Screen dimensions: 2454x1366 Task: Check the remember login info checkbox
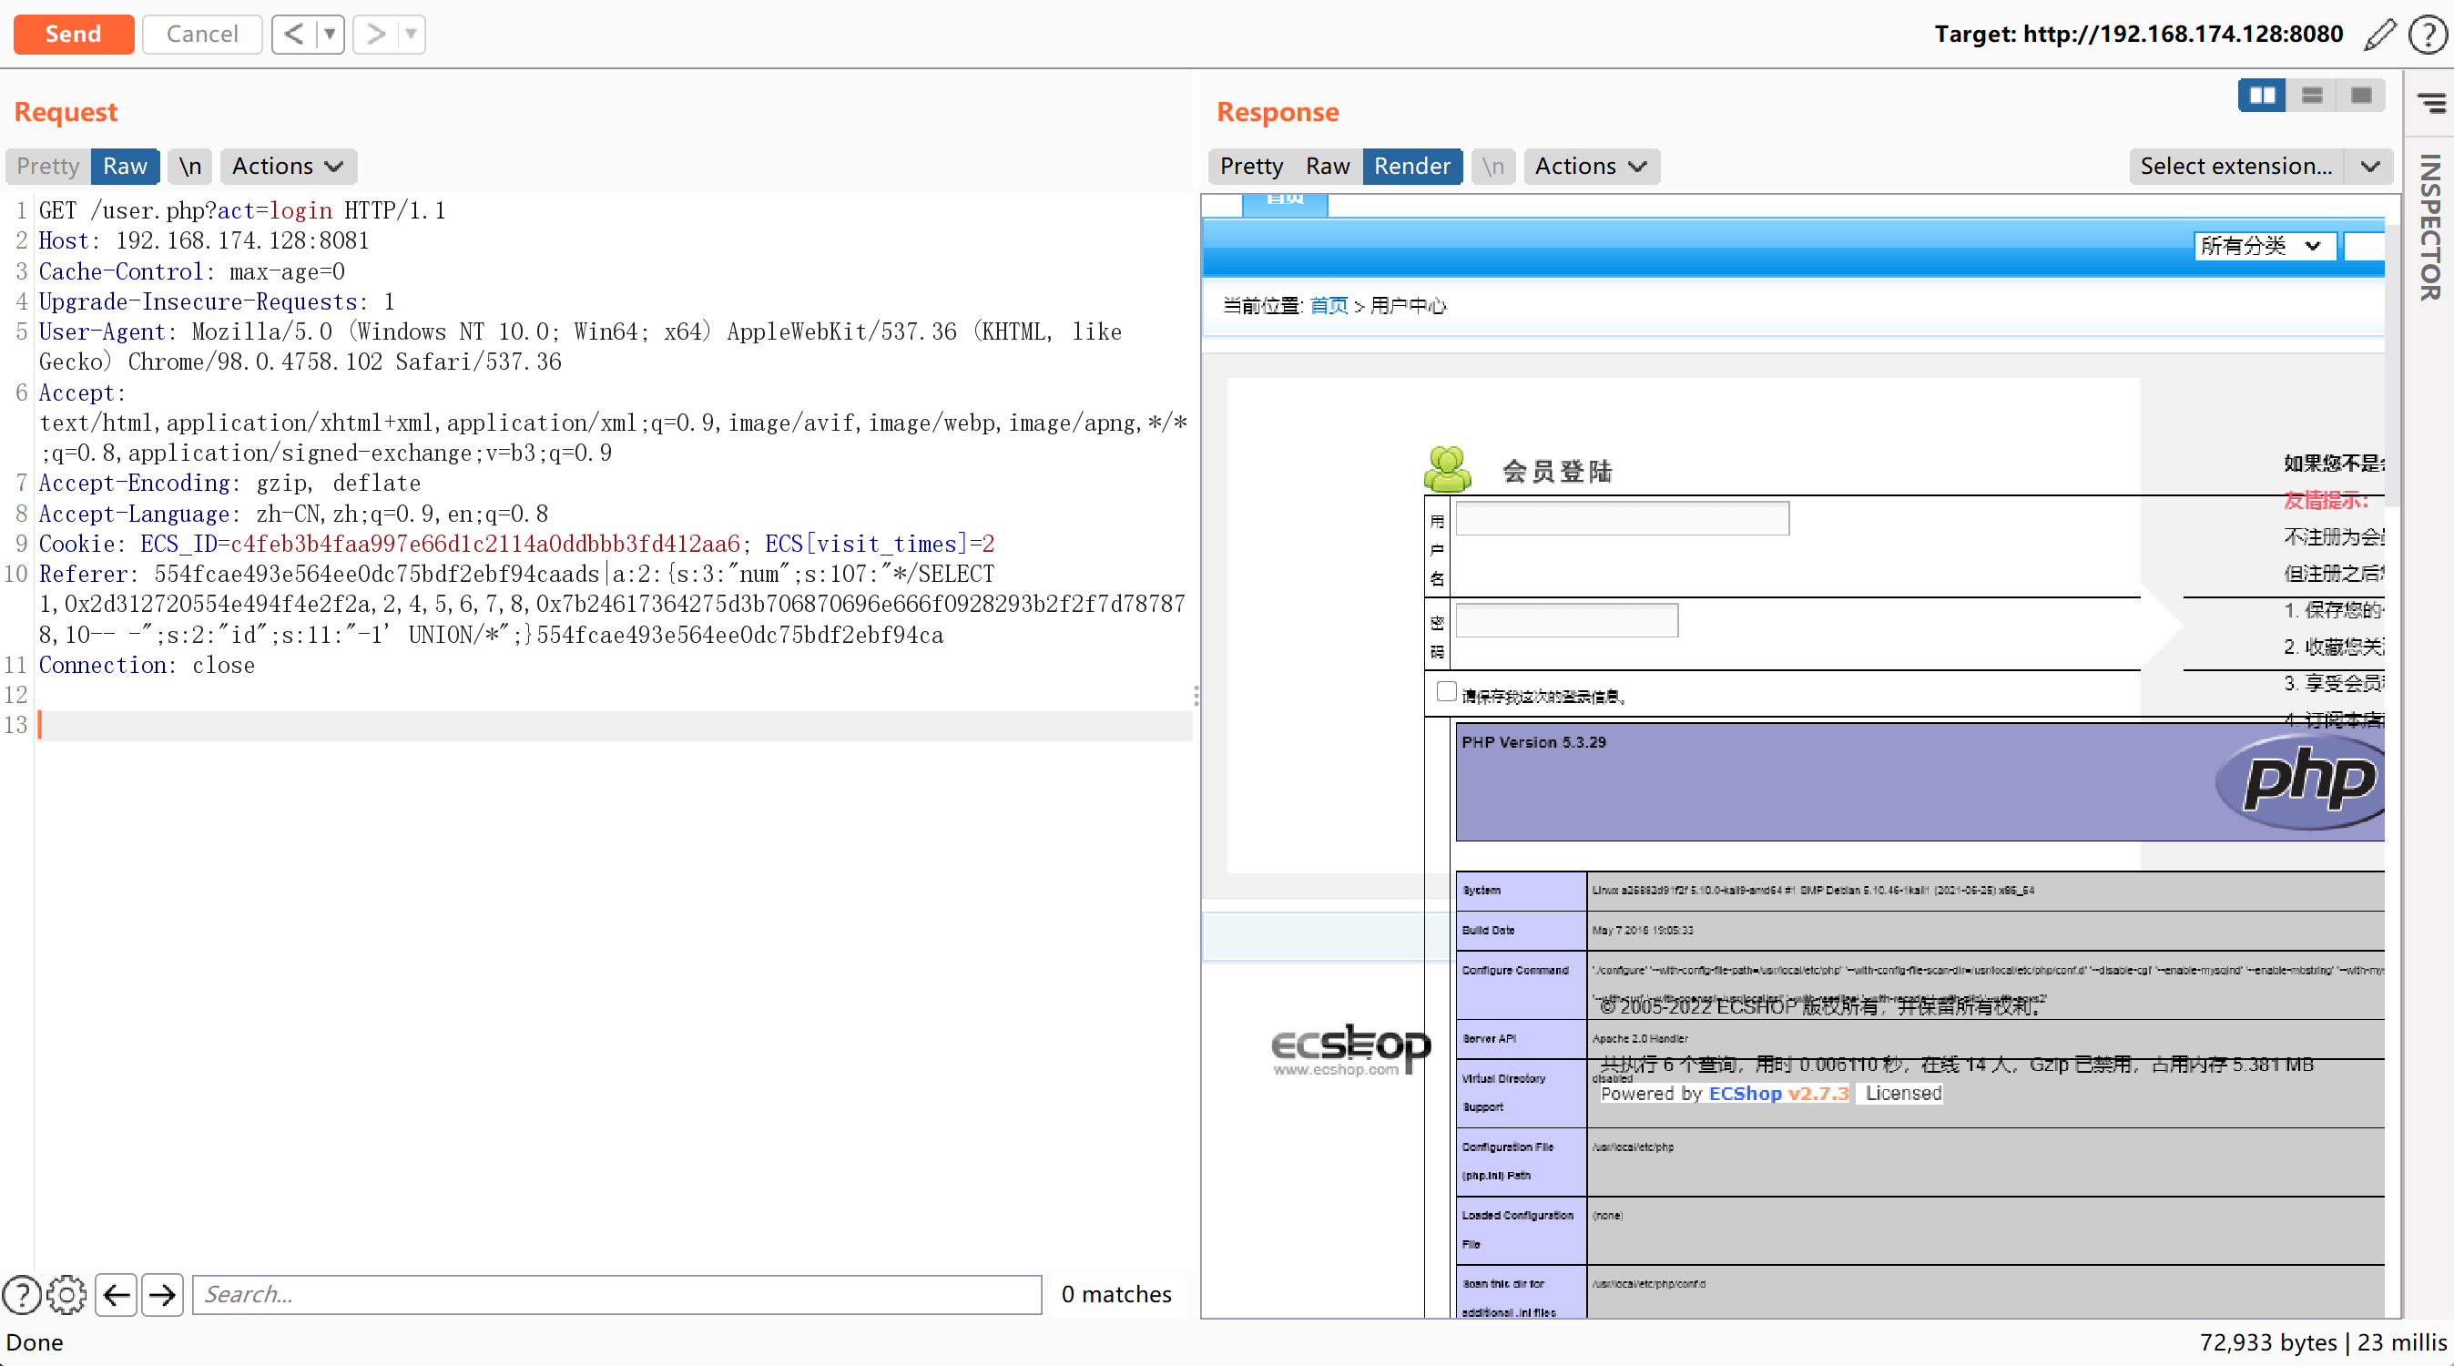[1445, 690]
